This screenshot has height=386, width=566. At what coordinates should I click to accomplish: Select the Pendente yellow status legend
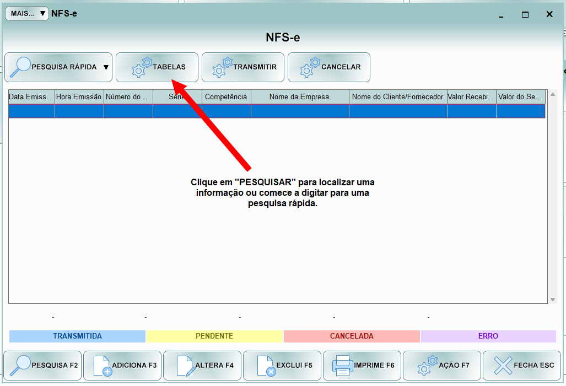click(214, 336)
